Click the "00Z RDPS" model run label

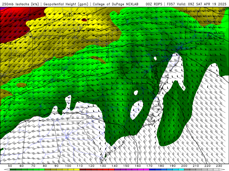(154, 4)
